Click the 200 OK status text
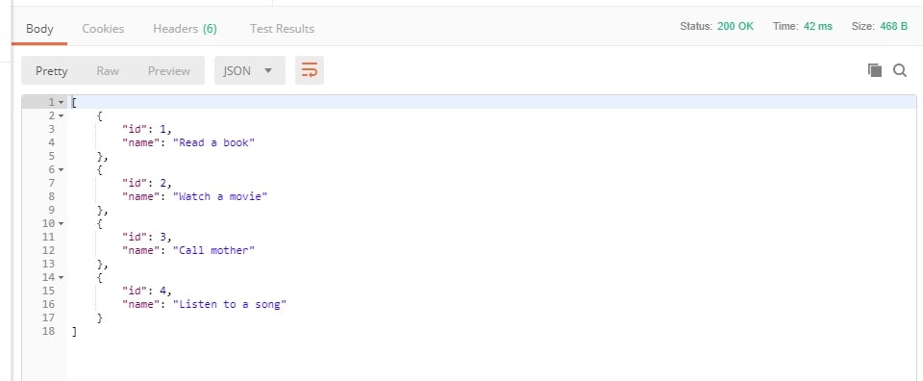The width and height of the screenshot is (923, 381). click(736, 27)
